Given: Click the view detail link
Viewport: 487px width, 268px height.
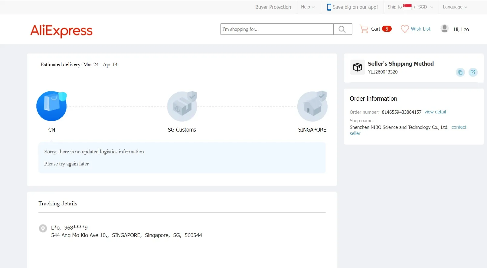Looking at the screenshot, I should (x=435, y=112).
